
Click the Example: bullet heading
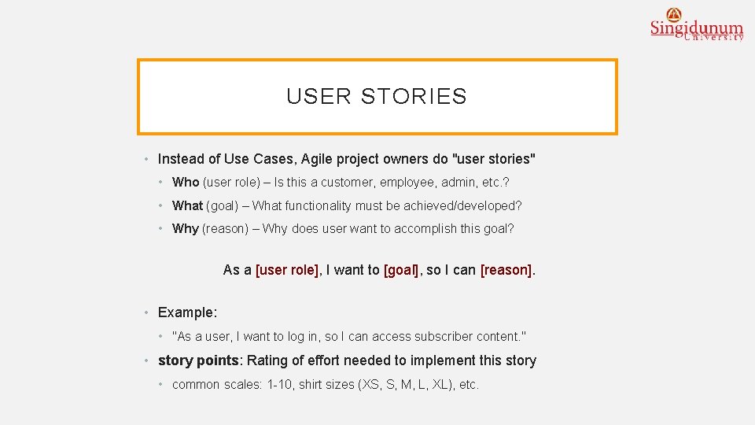pyautogui.click(x=187, y=312)
